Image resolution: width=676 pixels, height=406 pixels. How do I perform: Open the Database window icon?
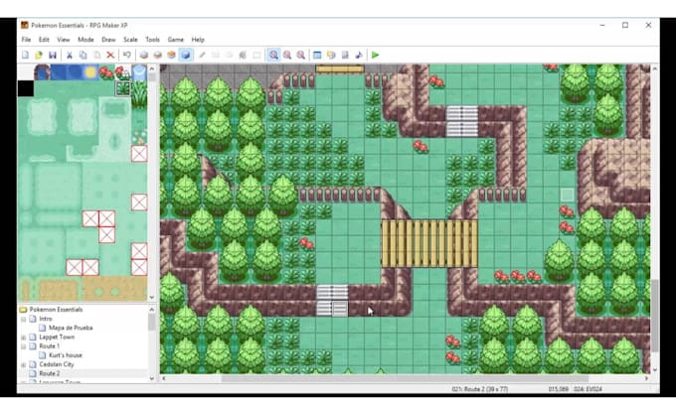click(317, 55)
